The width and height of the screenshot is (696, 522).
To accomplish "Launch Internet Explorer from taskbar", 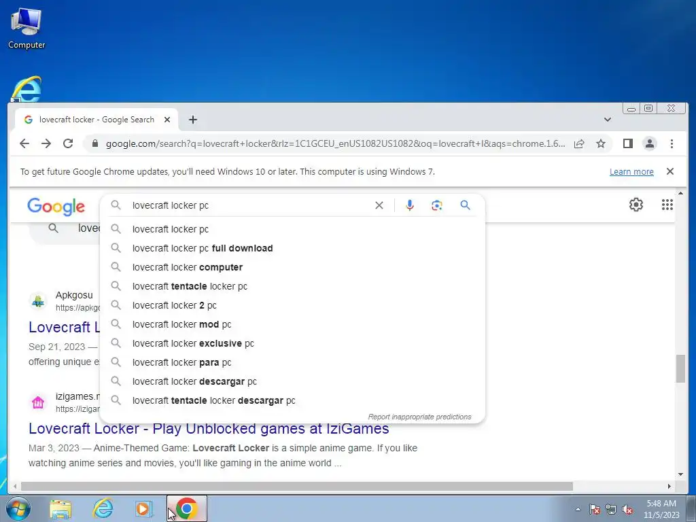I will (x=103, y=508).
